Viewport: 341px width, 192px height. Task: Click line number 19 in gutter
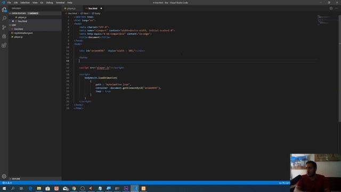pyautogui.click(x=68, y=78)
